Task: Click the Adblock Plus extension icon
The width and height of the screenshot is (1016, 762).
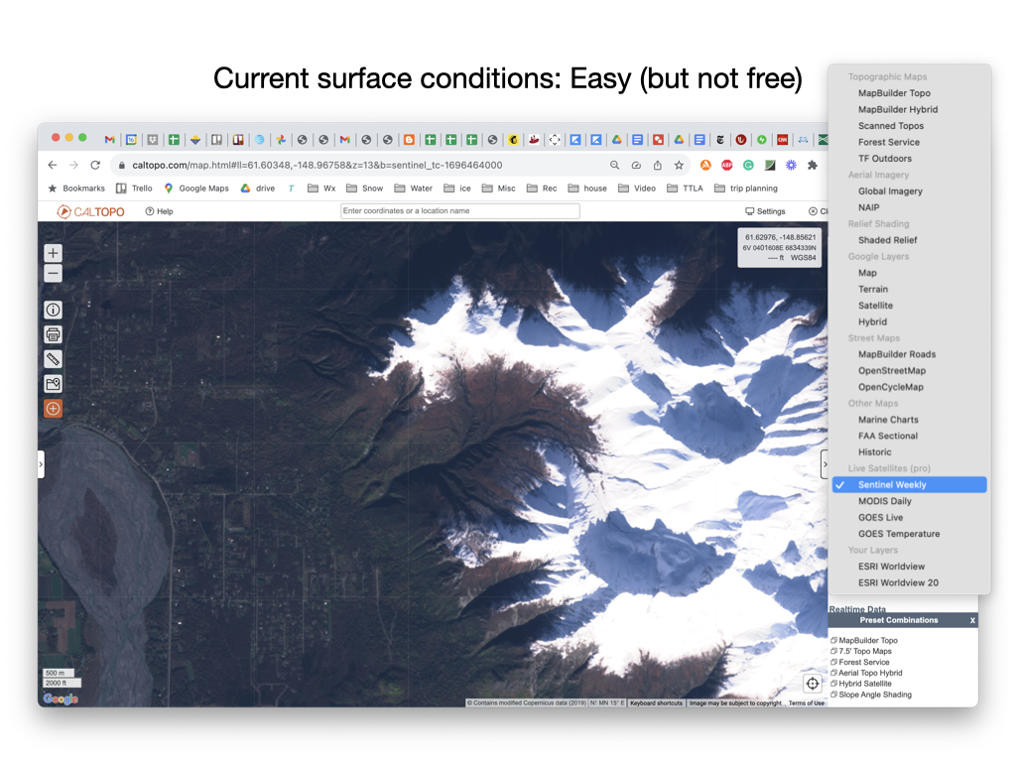Action: (x=727, y=166)
